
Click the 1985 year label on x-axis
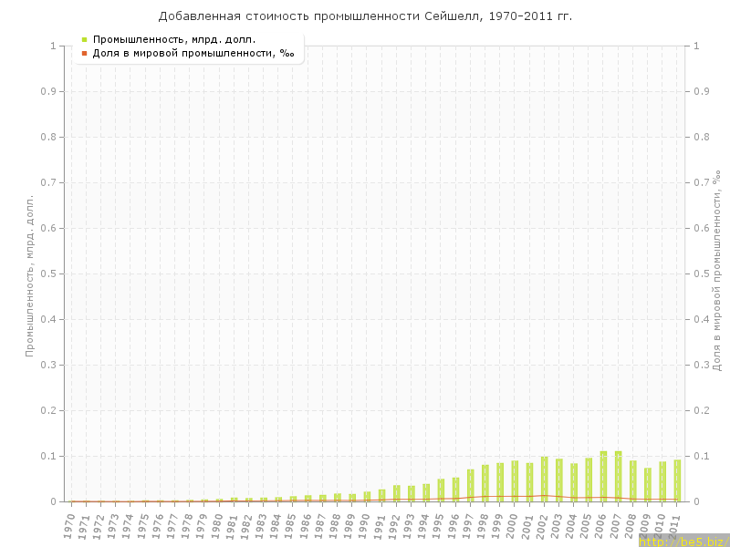coord(292,525)
